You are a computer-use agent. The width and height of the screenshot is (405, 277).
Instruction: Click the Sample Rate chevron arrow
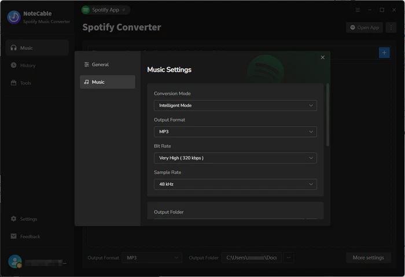tap(311, 184)
